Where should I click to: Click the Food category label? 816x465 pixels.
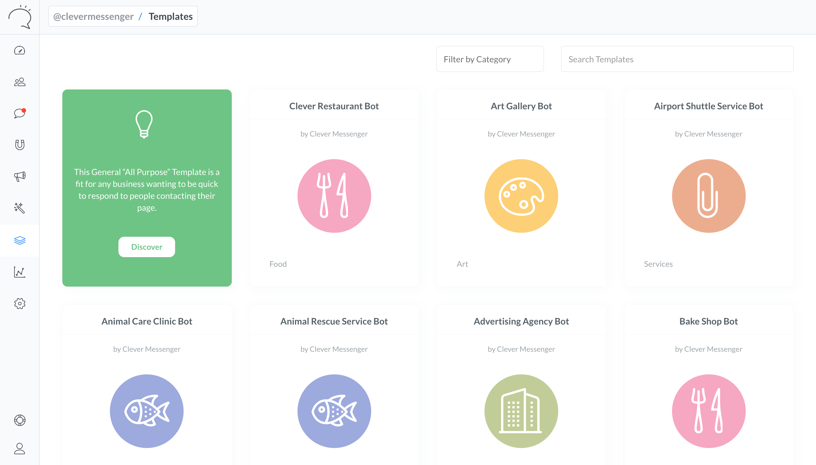point(278,263)
